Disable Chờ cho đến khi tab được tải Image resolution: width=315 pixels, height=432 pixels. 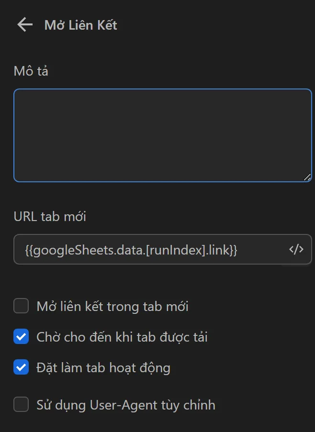[x=21, y=337]
